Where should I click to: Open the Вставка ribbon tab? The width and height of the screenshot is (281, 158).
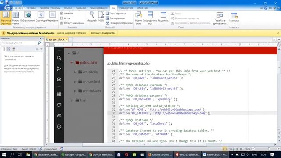pos(31,8)
